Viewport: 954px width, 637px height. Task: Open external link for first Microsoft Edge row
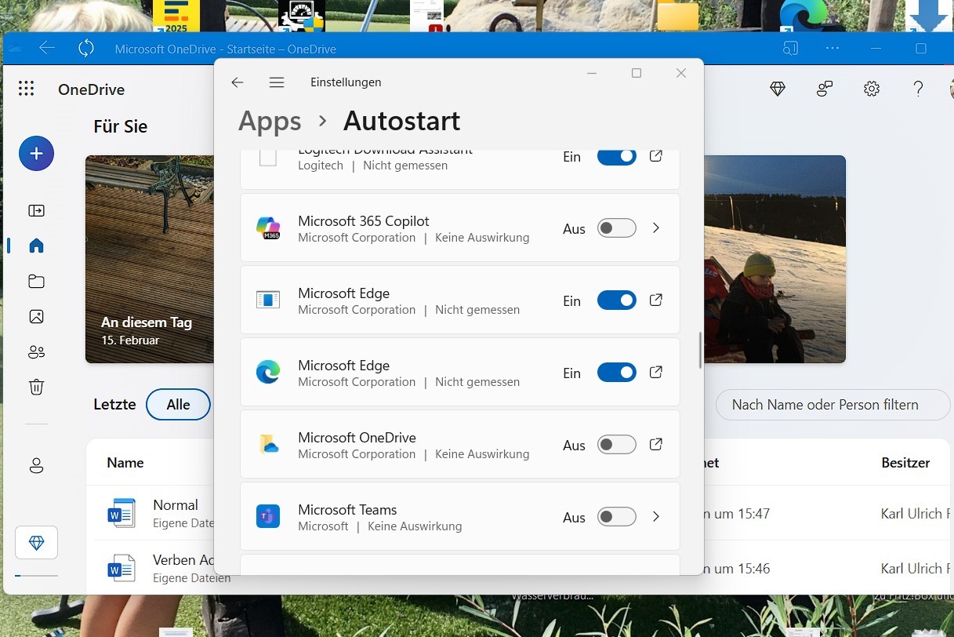[x=656, y=300]
